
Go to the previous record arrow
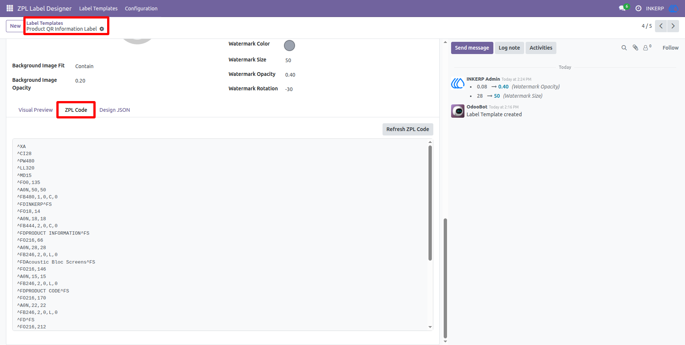click(x=661, y=26)
